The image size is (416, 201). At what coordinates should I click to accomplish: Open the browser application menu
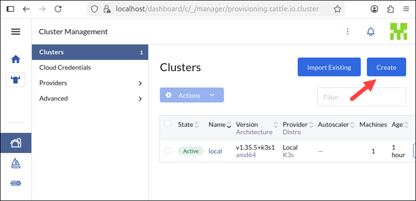point(406,9)
